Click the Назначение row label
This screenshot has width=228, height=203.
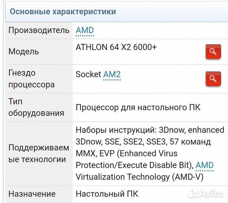click(x=32, y=194)
